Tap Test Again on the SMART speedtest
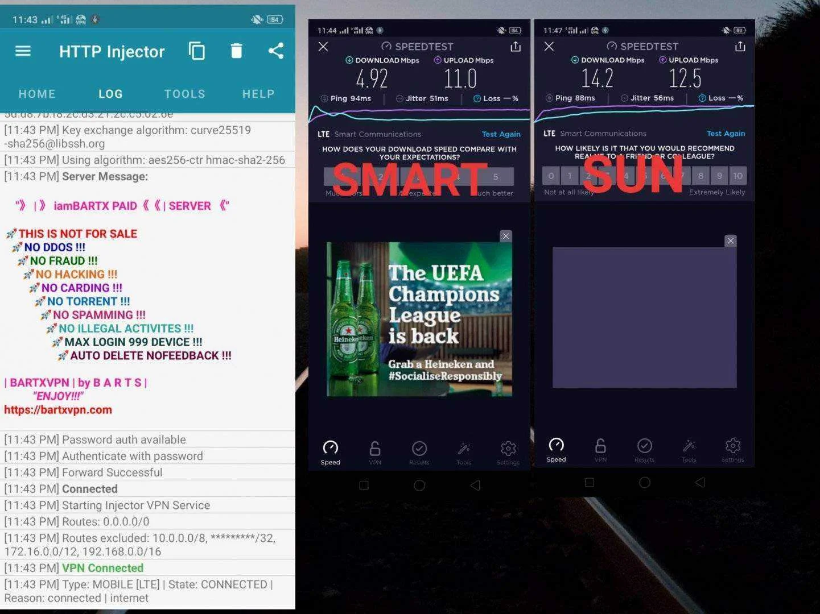 [501, 134]
